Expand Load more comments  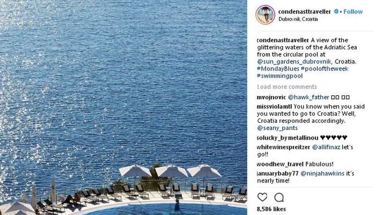pos(287,87)
